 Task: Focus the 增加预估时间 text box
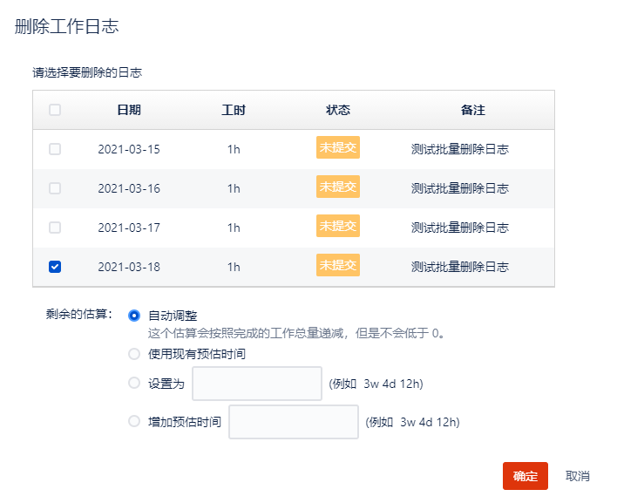point(294,422)
